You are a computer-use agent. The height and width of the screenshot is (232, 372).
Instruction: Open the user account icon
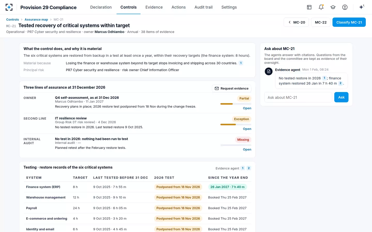click(x=345, y=7)
